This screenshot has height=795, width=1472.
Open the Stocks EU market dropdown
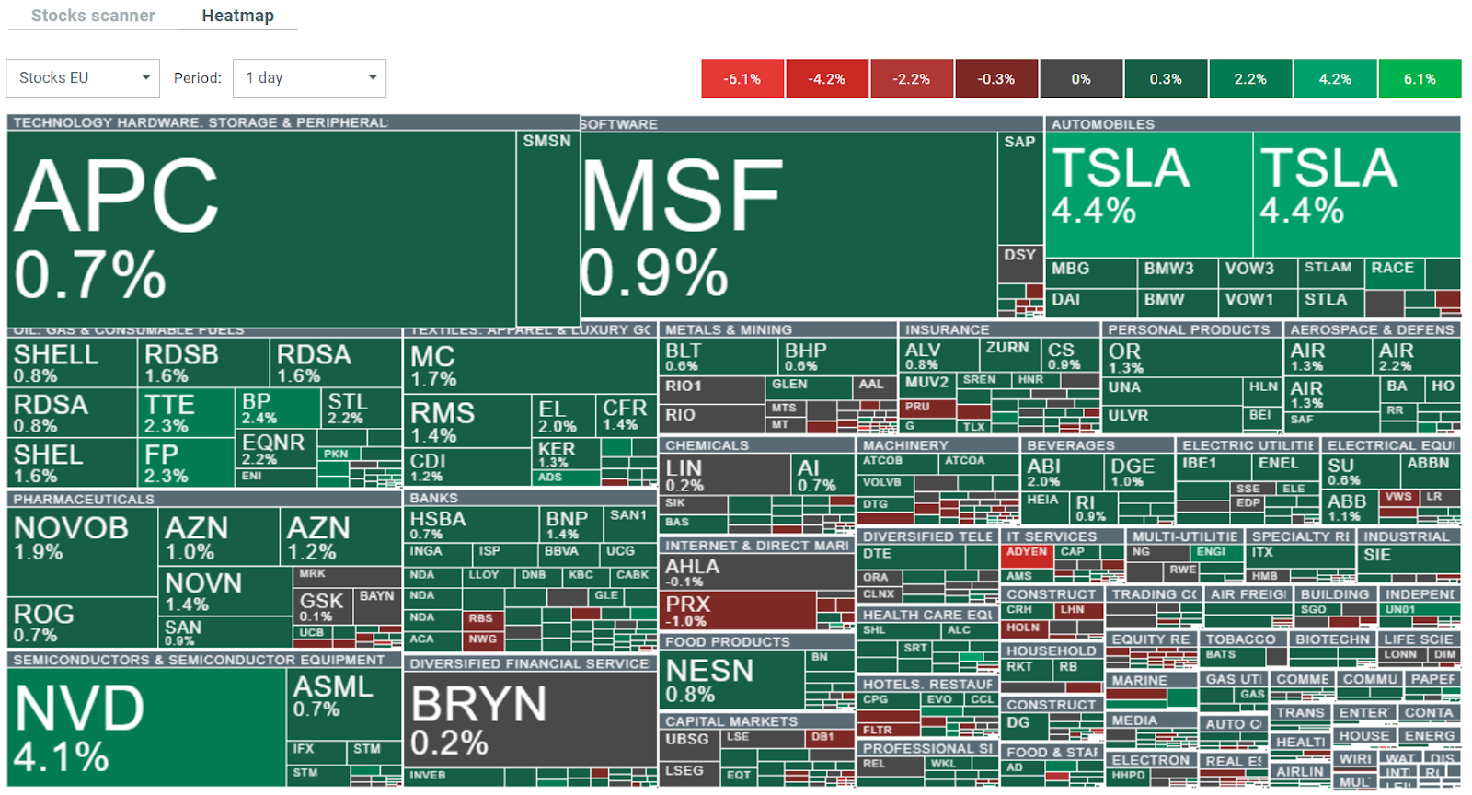83,78
